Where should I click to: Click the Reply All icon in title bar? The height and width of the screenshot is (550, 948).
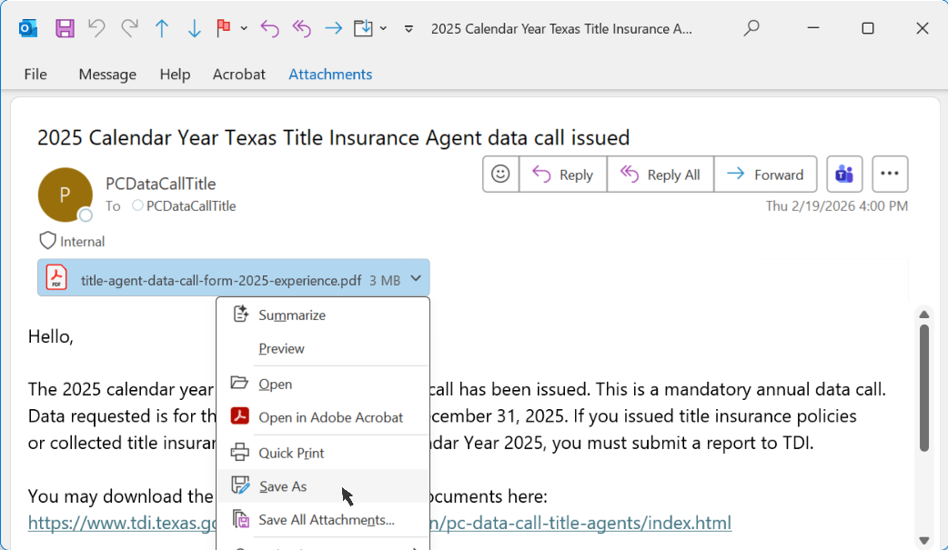301,28
